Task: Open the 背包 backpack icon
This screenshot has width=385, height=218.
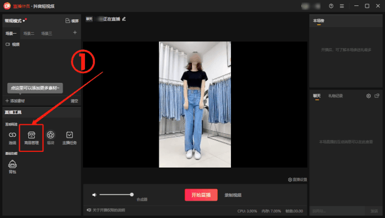Action: click(x=12, y=167)
